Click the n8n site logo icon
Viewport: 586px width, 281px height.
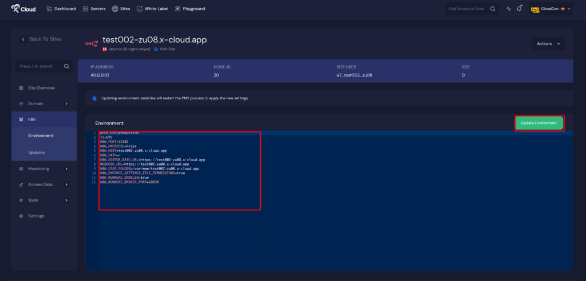click(x=92, y=43)
